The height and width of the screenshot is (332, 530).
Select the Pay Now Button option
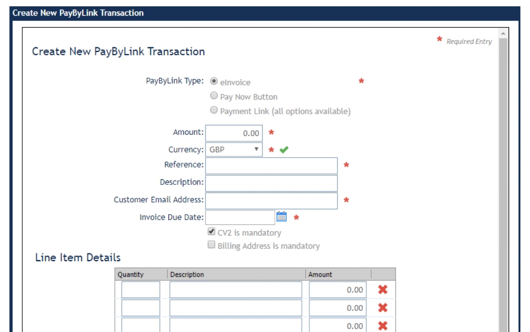pyautogui.click(x=214, y=96)
